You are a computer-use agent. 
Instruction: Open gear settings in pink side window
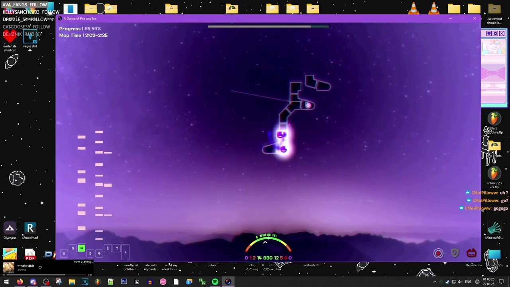coord(495,33)
